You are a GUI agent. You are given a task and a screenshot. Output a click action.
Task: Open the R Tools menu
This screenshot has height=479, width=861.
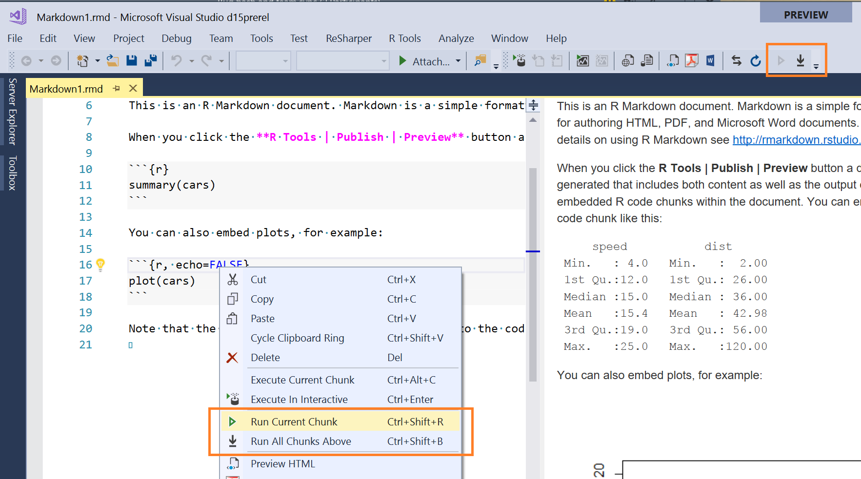pos(404,38)
